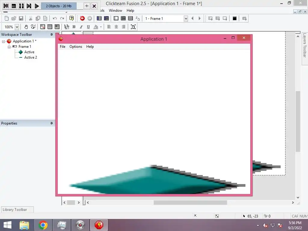Center align text
Viewport: 308px width, 231px height.
pos(116,27)
